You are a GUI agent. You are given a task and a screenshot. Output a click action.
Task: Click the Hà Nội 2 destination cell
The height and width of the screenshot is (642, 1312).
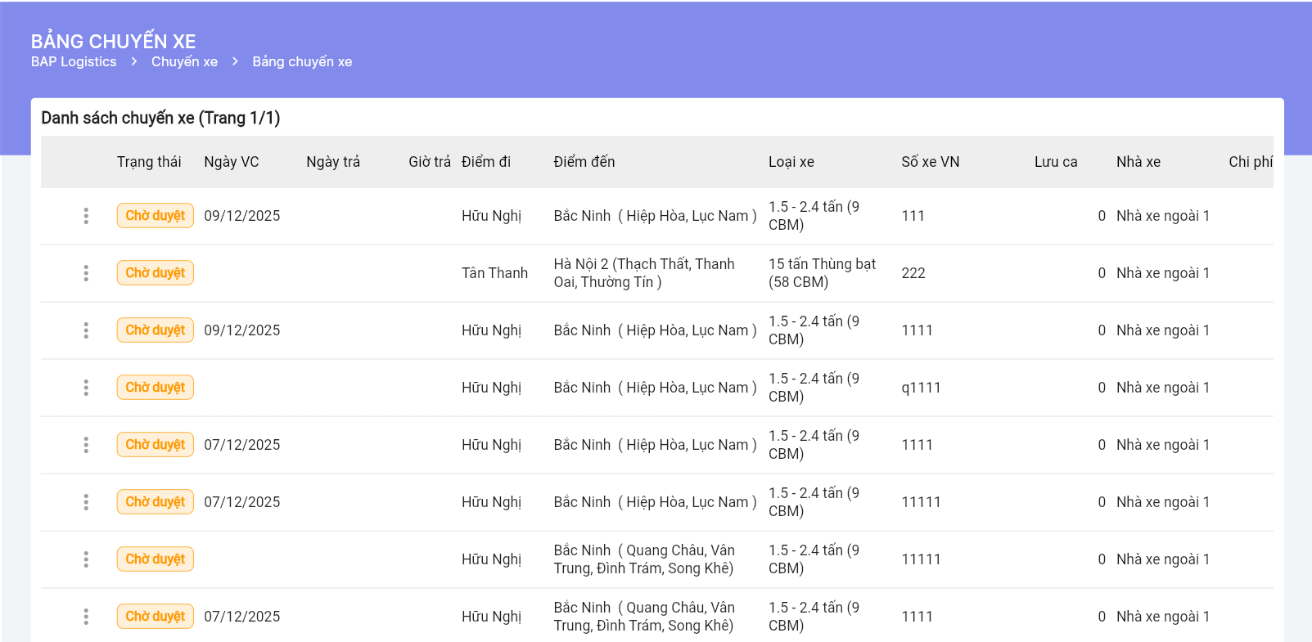tap(644, 273)
